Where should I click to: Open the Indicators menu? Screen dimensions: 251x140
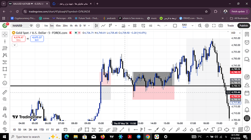pyautogui.click(x=123, y=26)
